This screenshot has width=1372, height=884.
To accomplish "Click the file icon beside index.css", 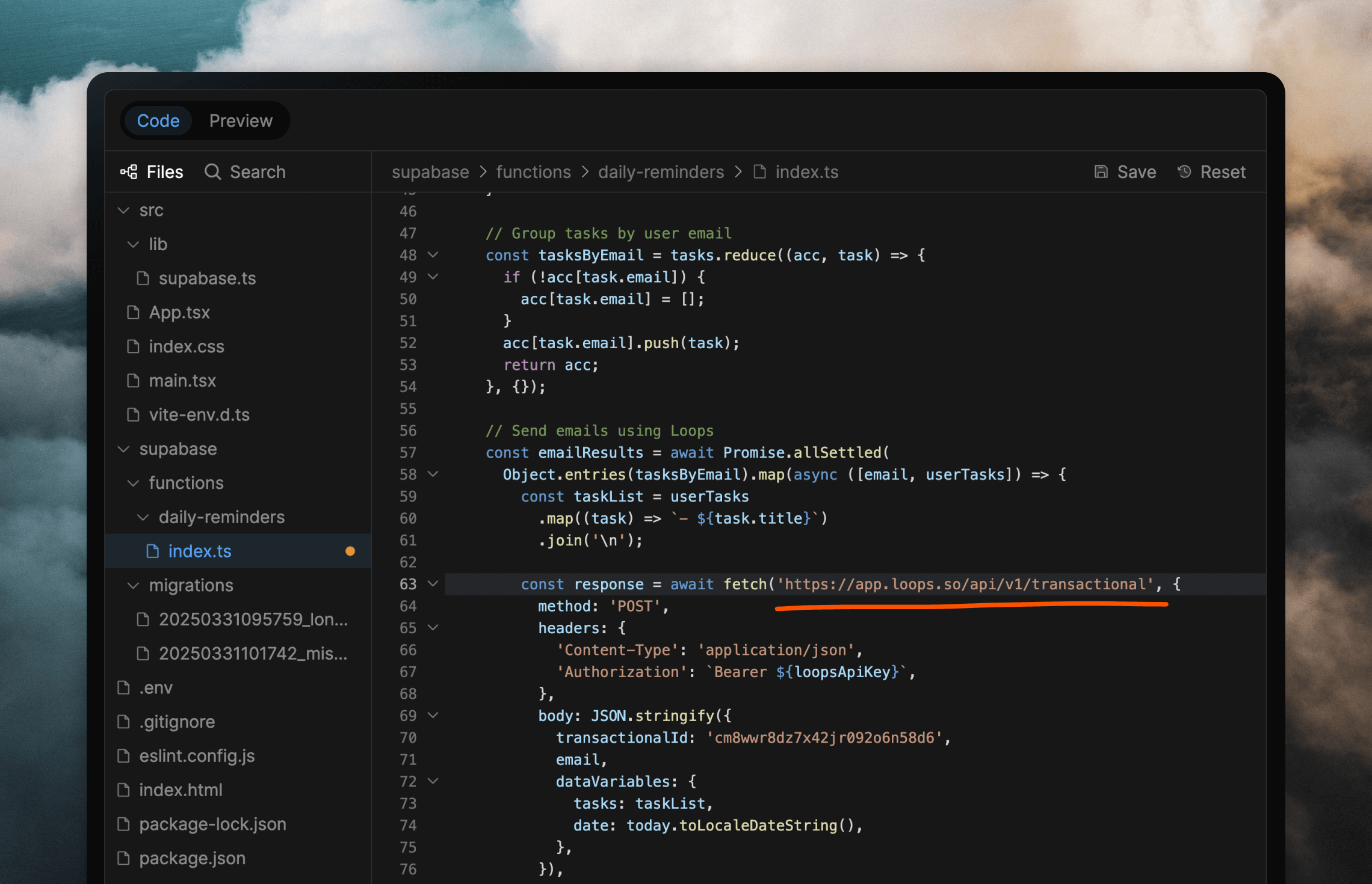I will coord(134,346).
